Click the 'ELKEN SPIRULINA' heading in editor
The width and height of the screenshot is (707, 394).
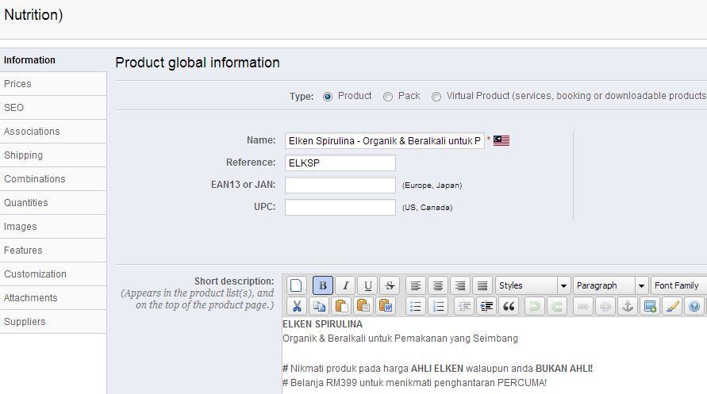[322, 324]
